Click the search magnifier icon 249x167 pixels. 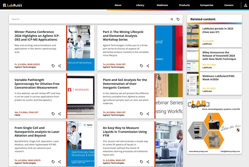(172, 19)
